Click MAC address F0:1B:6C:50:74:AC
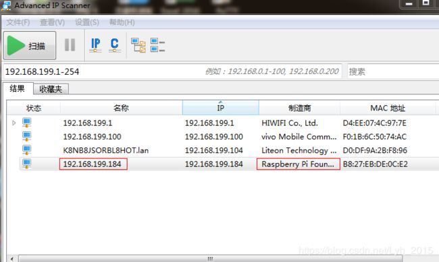The height and width of the screenshot is (262, 439). [375, 137]
